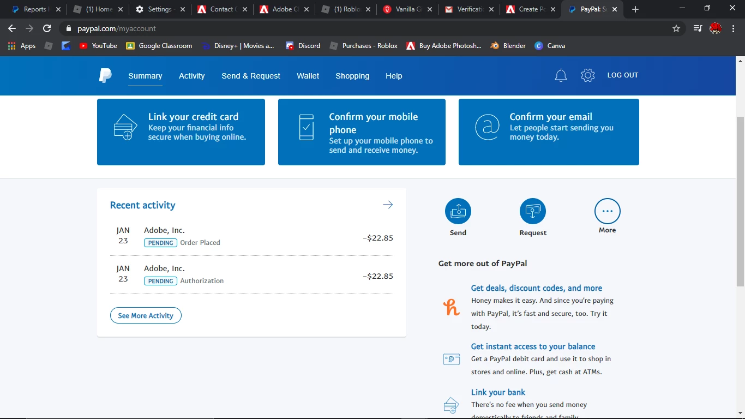Open Link your credit card tile
This screenshot has width=745, height=419.
click(x=181, y=132)
